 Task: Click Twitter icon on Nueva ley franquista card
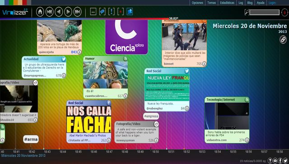pyautogui.click(x=186, y=71)
